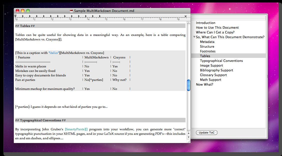The image size is (282, 156).
Task: Click the green zoom window button
Action: click(x=28, y=11)
